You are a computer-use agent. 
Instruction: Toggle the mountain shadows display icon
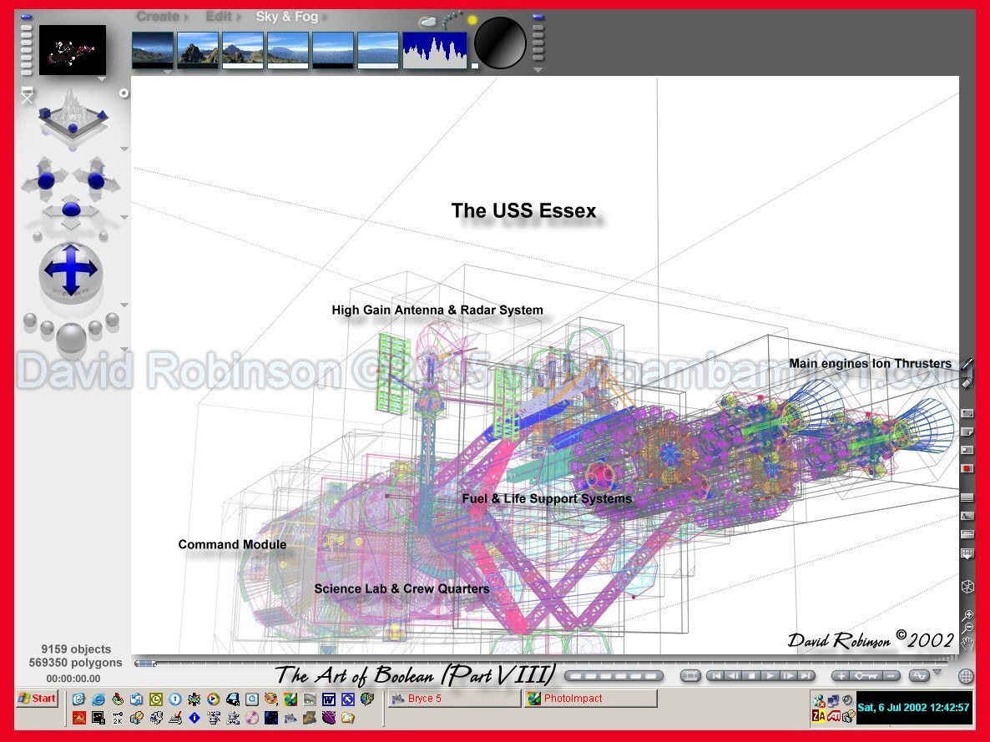967,516
